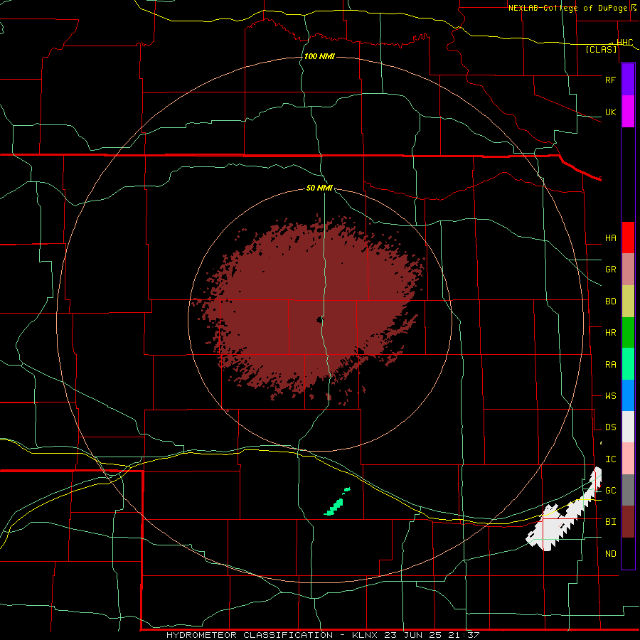Click the IC light pink legend swatch
The image size is (640, 640).
coord(628,459)
